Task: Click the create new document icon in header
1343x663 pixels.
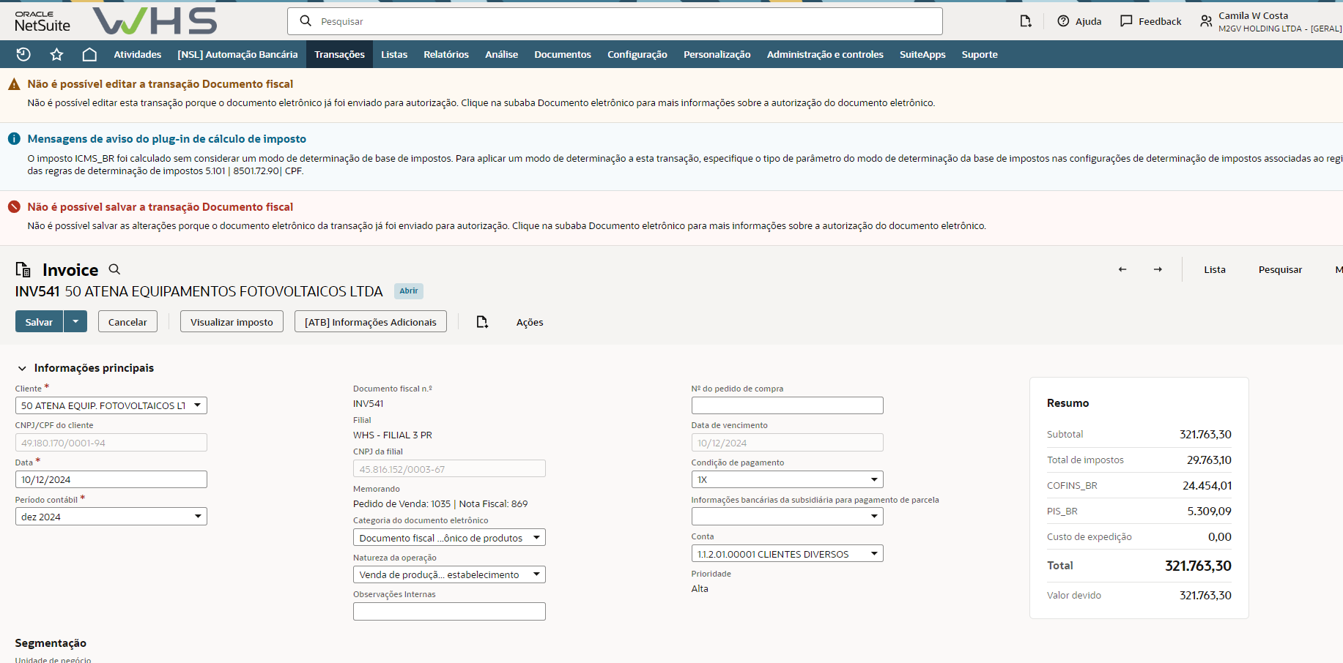Action: coord(1026,21)
